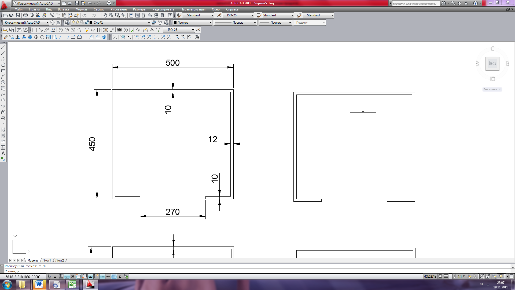Viewport: 515px width, 290px height.
Task: Toggle Object Snap in status bar
Action: coord(79,276)
